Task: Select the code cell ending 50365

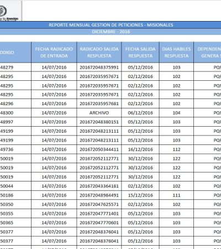Action: tap(15, 222)
